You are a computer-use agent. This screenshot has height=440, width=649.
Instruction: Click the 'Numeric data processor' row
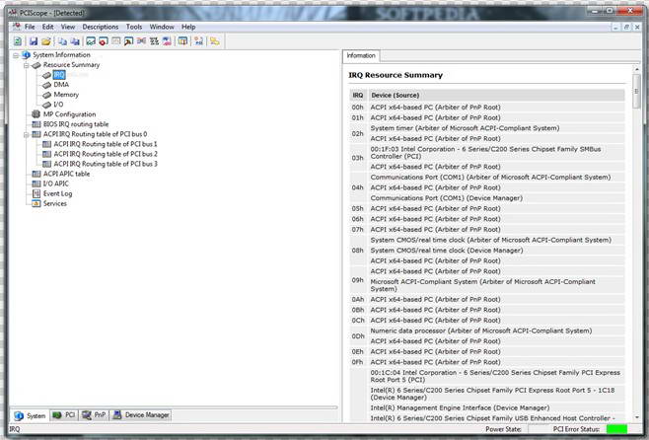[x=497, y=330]
